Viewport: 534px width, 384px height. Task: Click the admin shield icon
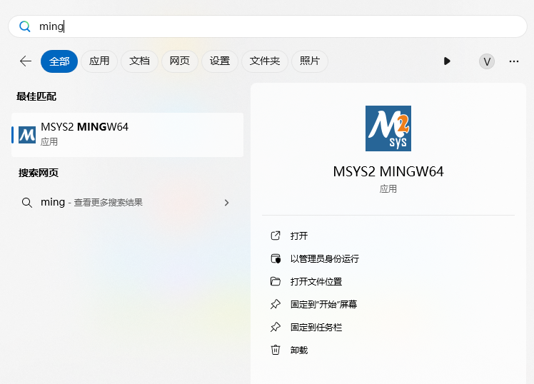click(276, 258)
